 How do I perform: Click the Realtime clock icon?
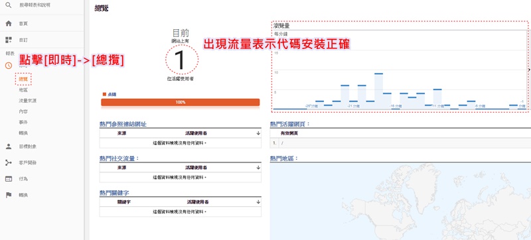click(9, 66)
